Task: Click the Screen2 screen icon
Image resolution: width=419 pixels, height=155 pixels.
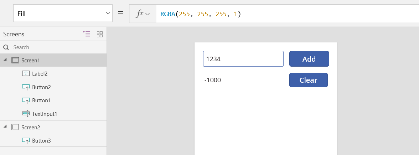Action: [x=15, y=127]
